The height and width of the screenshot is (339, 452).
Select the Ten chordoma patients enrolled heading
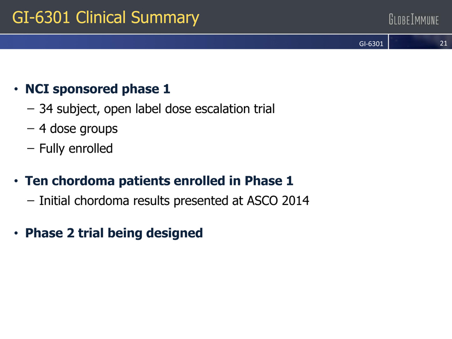159,181
